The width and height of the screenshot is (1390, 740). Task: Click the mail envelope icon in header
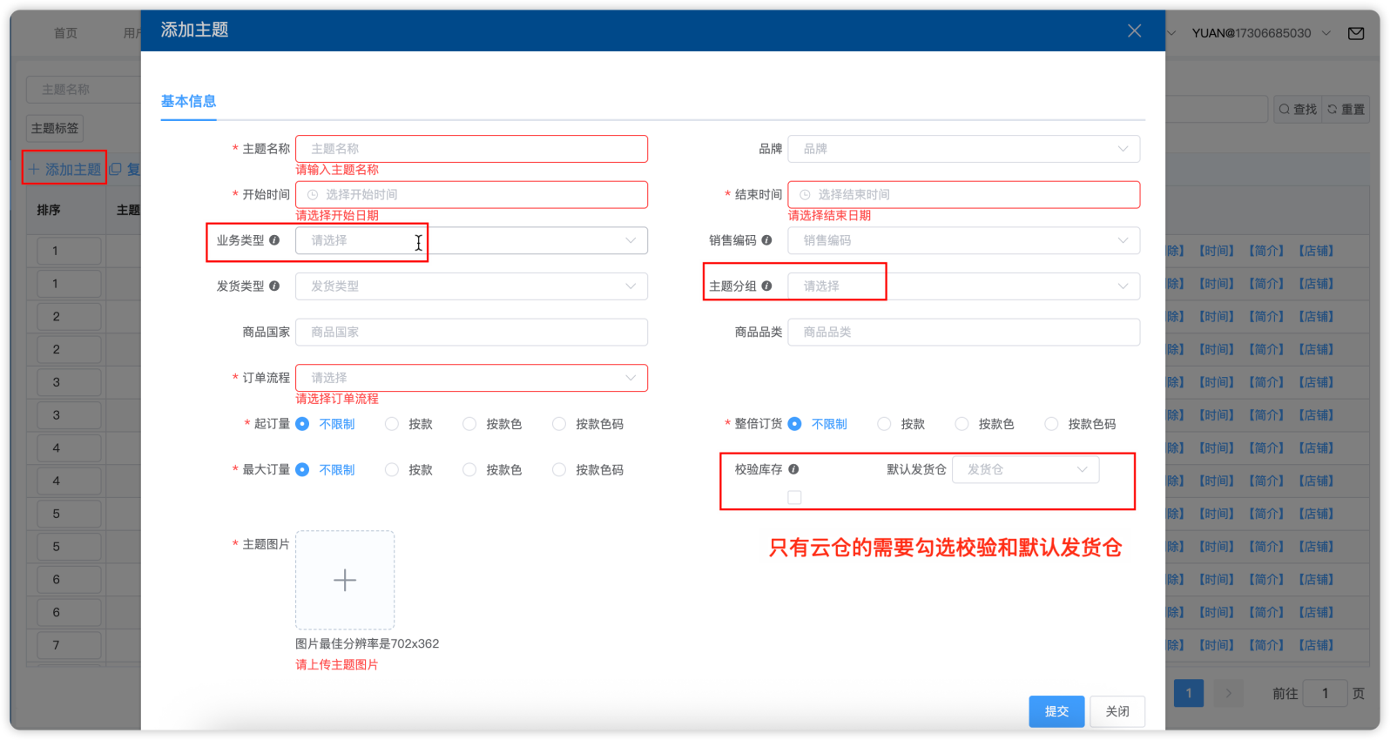click(x=1356, y=33)
